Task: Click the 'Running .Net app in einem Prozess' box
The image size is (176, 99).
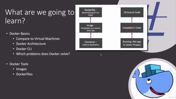Action: pos(132,43)
